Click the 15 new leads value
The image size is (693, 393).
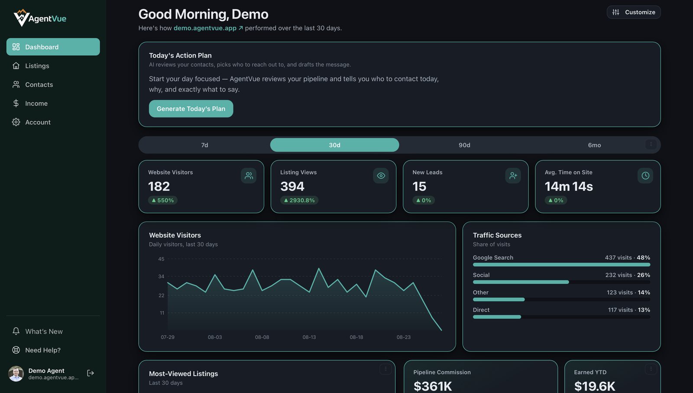click(419, 186)
